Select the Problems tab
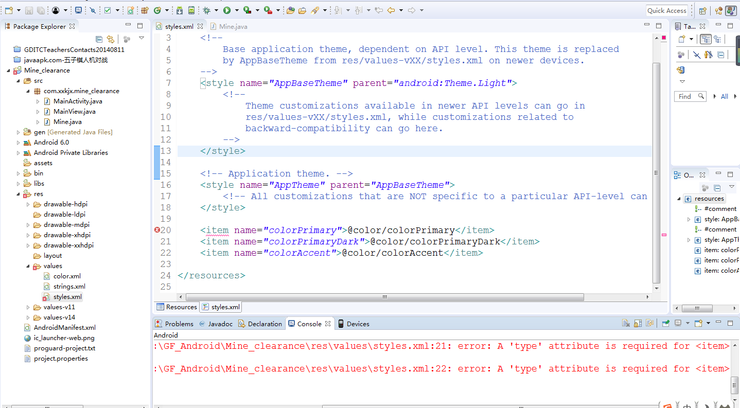The height and width of the screenshot is (408, 740). point(174,324)
